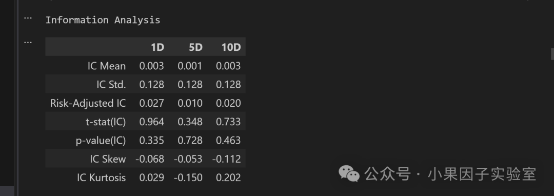Click the ellipsis beside the IC table
Viewport: 554px width, 196px height.
28,42
